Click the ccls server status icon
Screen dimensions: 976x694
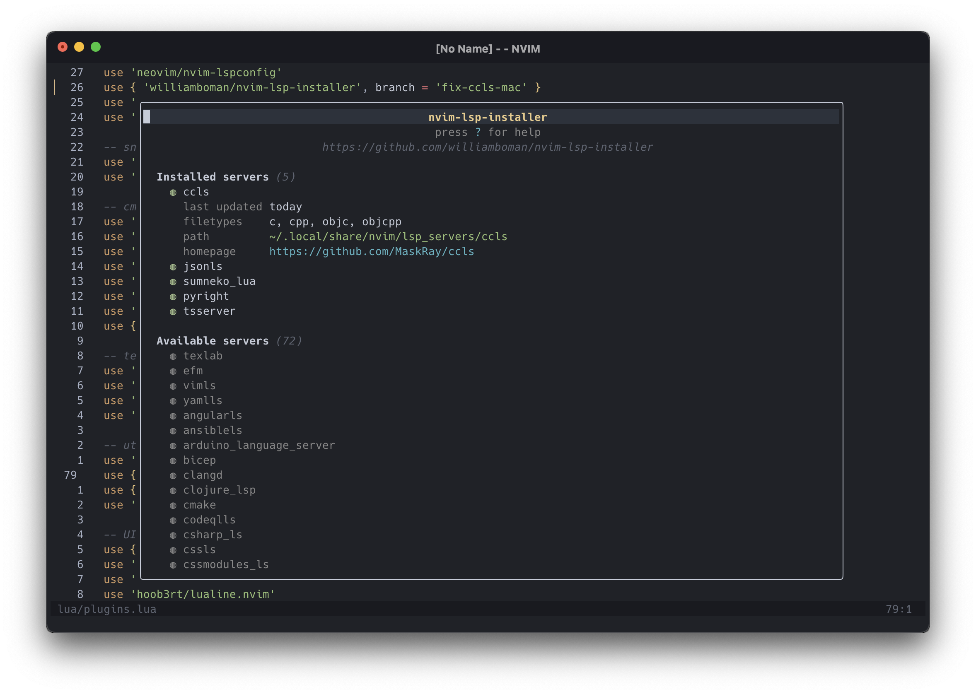(x=173, y=192)
